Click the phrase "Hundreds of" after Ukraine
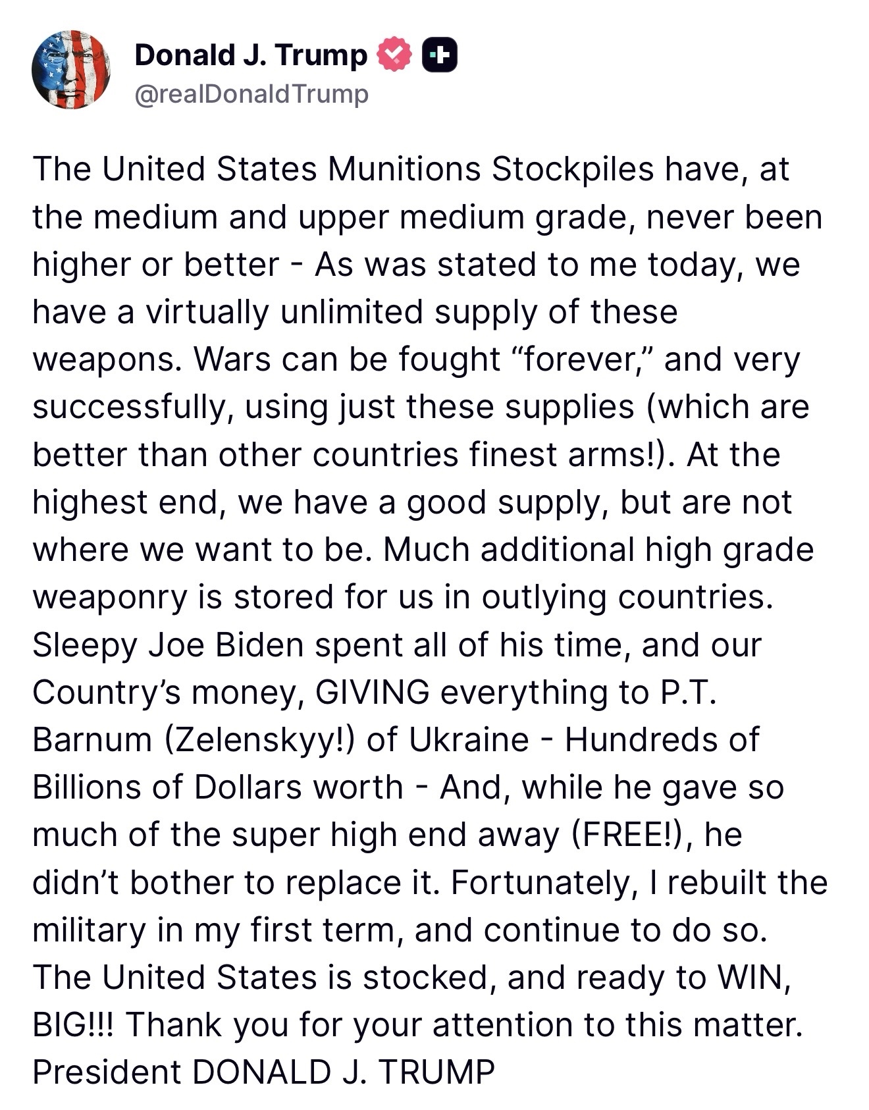Viewport: 869px width, 1110px height. 662,740
